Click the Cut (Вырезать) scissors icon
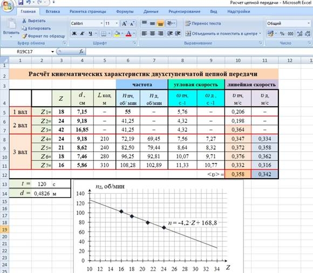 click(x=24, y=20)
